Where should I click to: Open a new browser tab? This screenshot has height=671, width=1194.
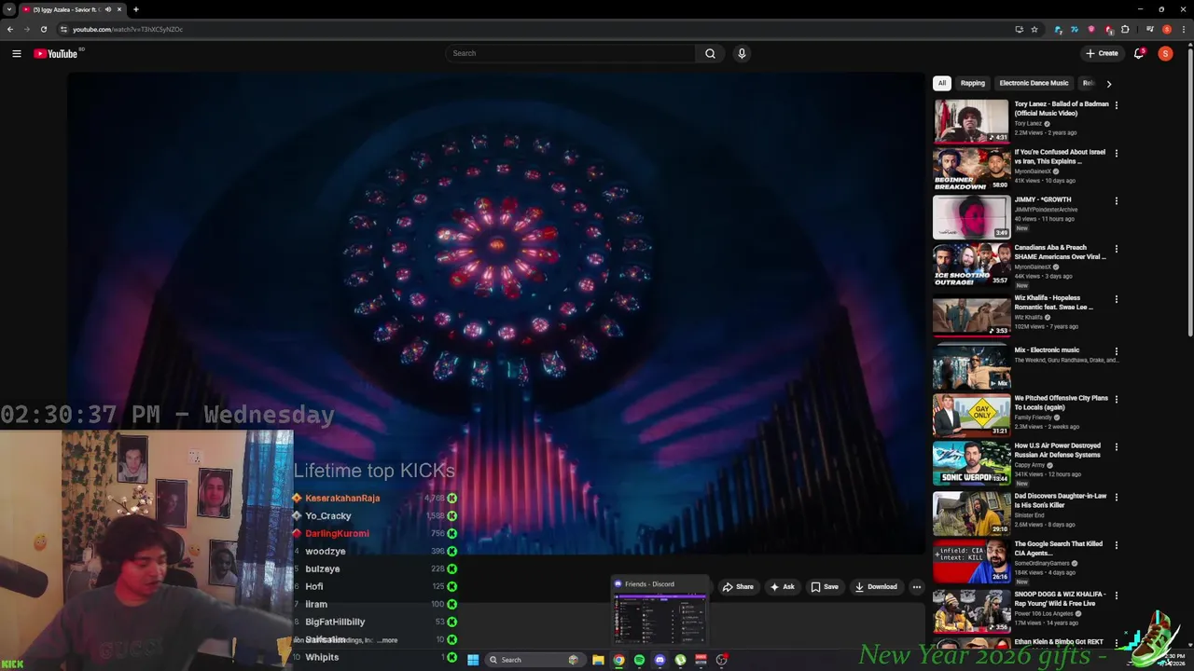135,9
